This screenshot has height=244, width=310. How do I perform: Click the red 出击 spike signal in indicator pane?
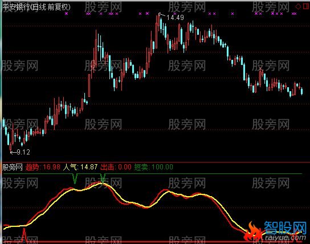pos(24,235)
